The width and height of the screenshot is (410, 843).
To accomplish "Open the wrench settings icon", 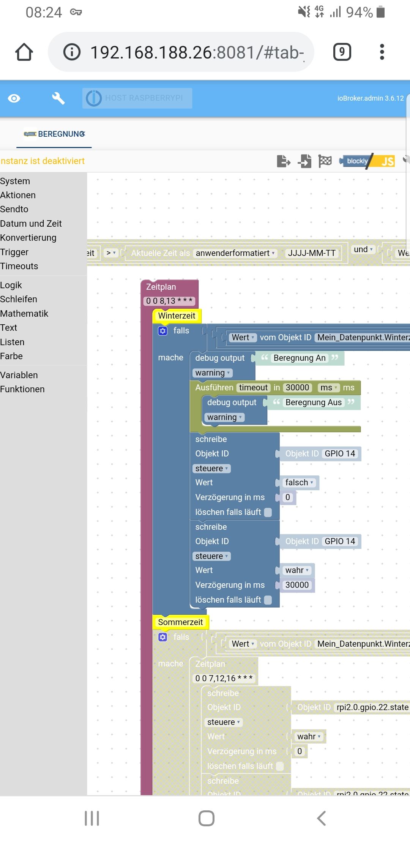I will click(58, 98).
